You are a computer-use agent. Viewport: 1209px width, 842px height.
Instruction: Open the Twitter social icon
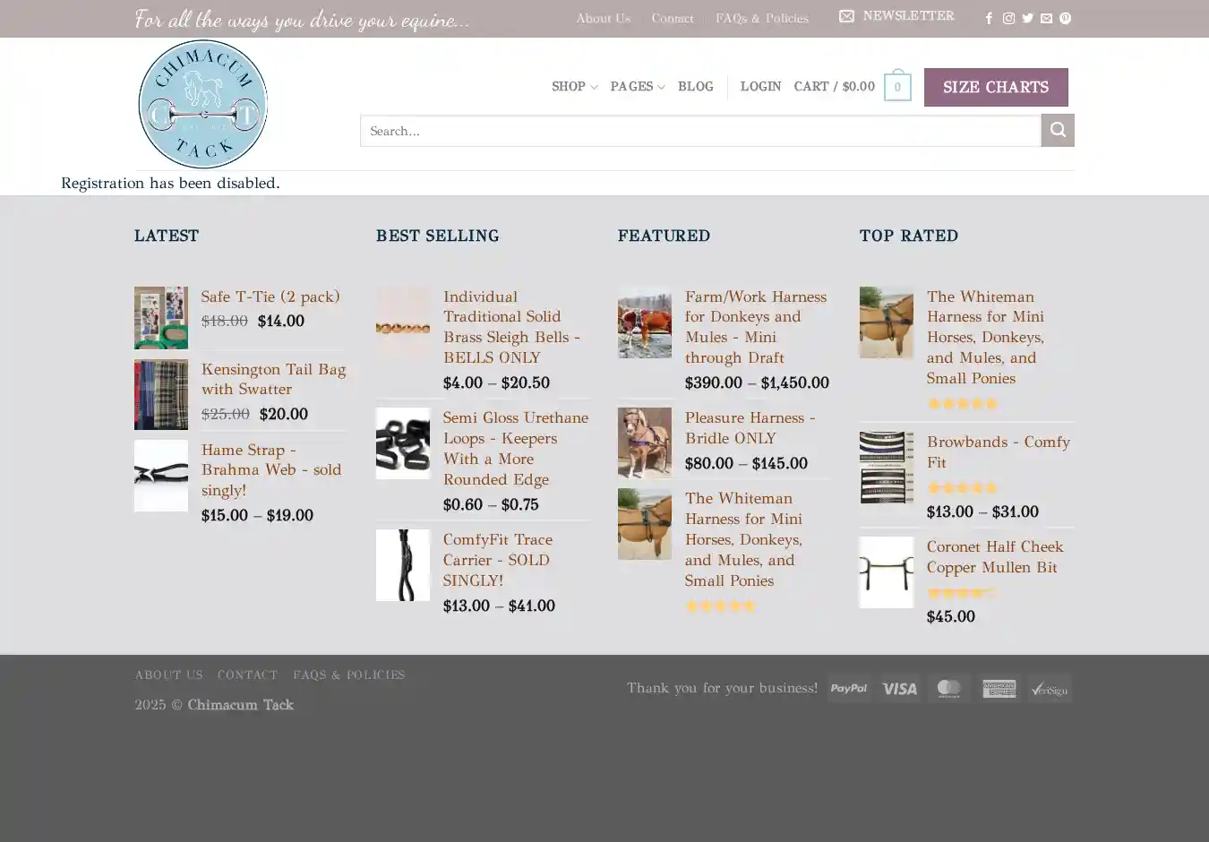(x=1027, y=18)
